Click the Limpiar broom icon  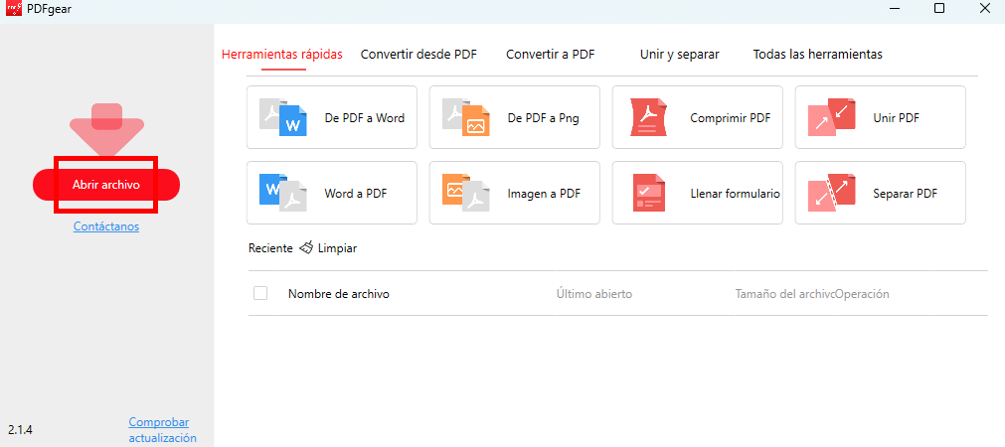click(x=306, y=247)
